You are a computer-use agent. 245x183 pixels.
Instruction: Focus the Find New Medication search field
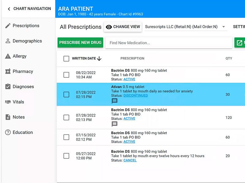tap(169, 43)
